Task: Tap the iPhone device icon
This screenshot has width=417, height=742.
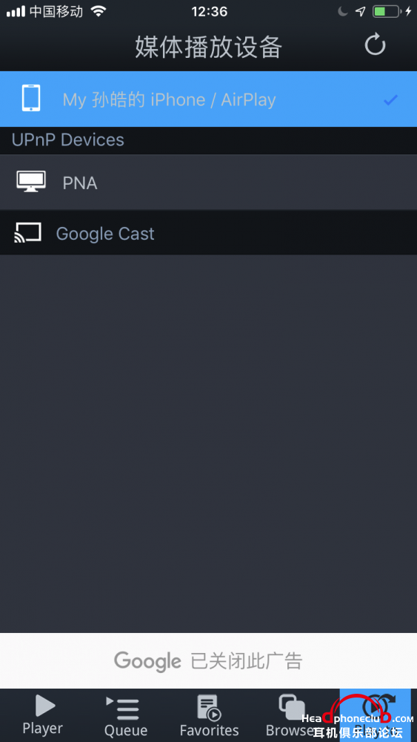Action: (x=31, y=99)
